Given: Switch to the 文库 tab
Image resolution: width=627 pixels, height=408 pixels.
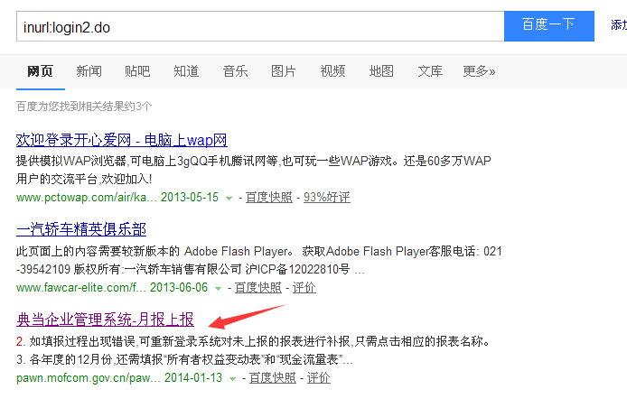Looking at the screenshot, I should [x=430, y=71].
